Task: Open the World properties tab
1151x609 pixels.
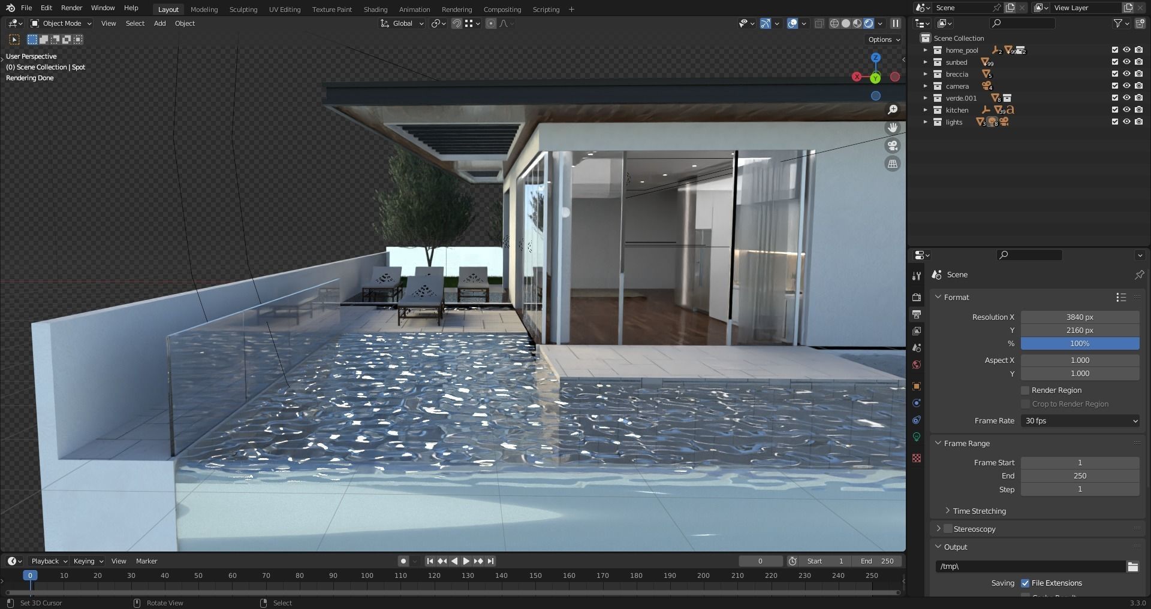Action: (916, 364)
